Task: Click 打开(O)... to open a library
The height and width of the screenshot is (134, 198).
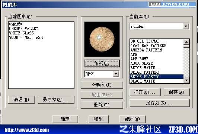Action: (145, 92)
